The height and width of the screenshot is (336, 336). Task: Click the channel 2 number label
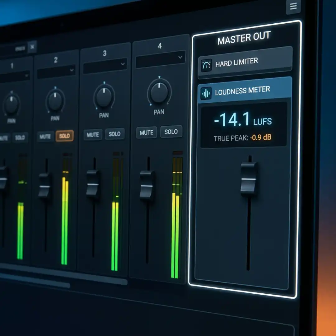(x=56, y=60)
